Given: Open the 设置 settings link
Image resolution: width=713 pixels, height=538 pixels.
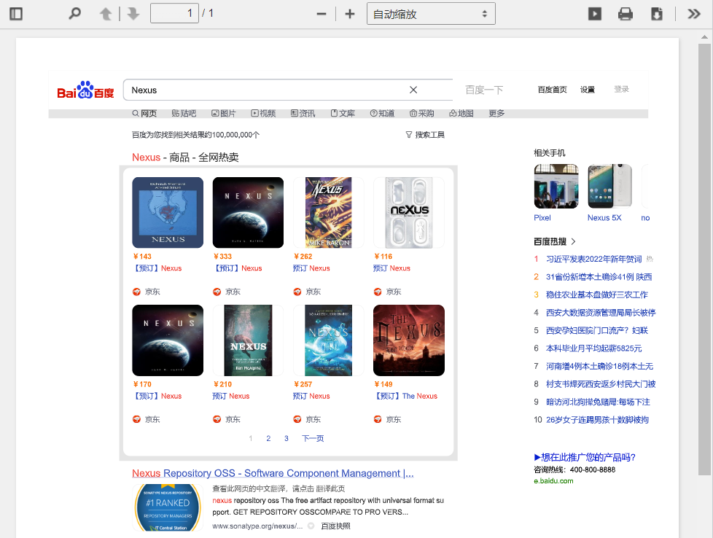Looking at the screenshot, I should click(x=588, y=90).
